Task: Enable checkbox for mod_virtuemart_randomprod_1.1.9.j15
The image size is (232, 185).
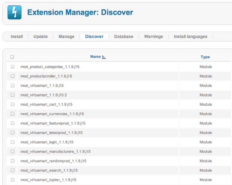Action: point(12,161)
